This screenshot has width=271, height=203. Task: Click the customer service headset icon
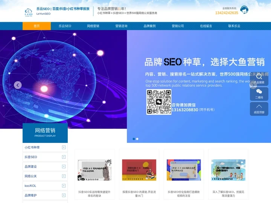click(244, 10)
